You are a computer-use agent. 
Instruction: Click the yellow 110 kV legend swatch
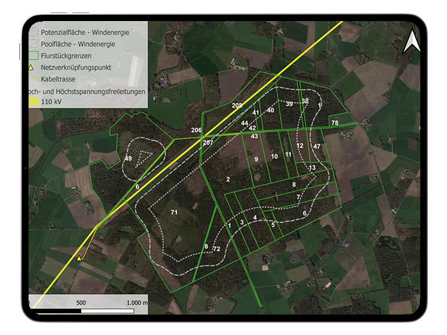pos(32,102)
